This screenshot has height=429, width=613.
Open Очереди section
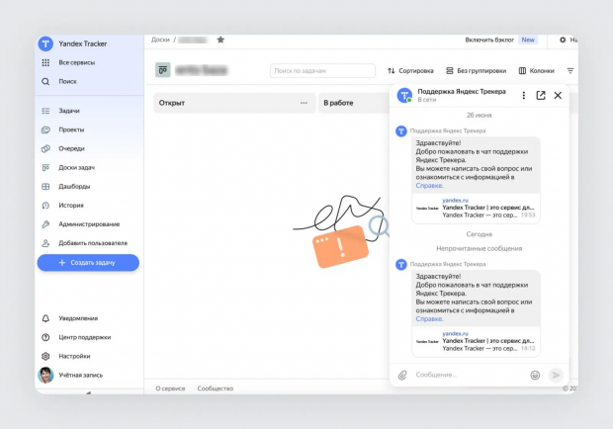71,148
